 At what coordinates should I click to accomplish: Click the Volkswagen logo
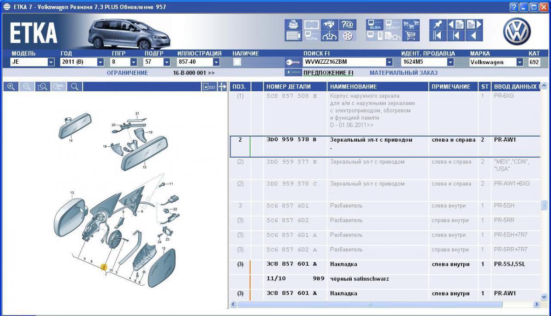tap(517, 31)
